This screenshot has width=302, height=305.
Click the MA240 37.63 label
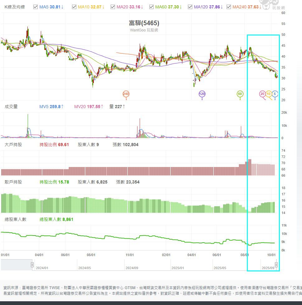pyautogui.click(x=247, y=7)
